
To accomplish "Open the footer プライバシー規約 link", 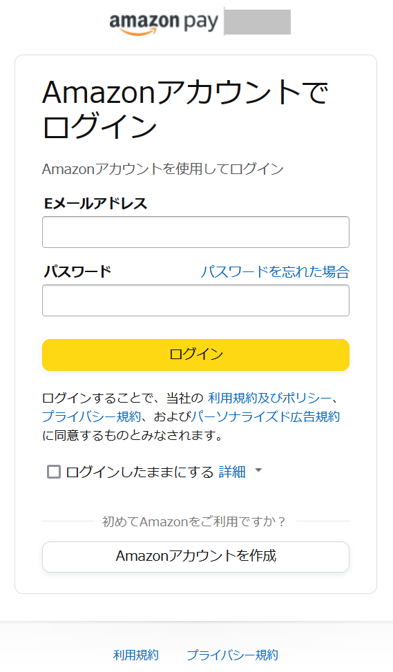I will coord(233,655).
